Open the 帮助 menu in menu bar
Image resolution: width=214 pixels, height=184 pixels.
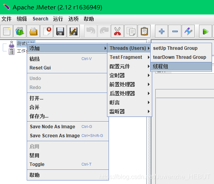pyautogui.click(x=89, y=19)
